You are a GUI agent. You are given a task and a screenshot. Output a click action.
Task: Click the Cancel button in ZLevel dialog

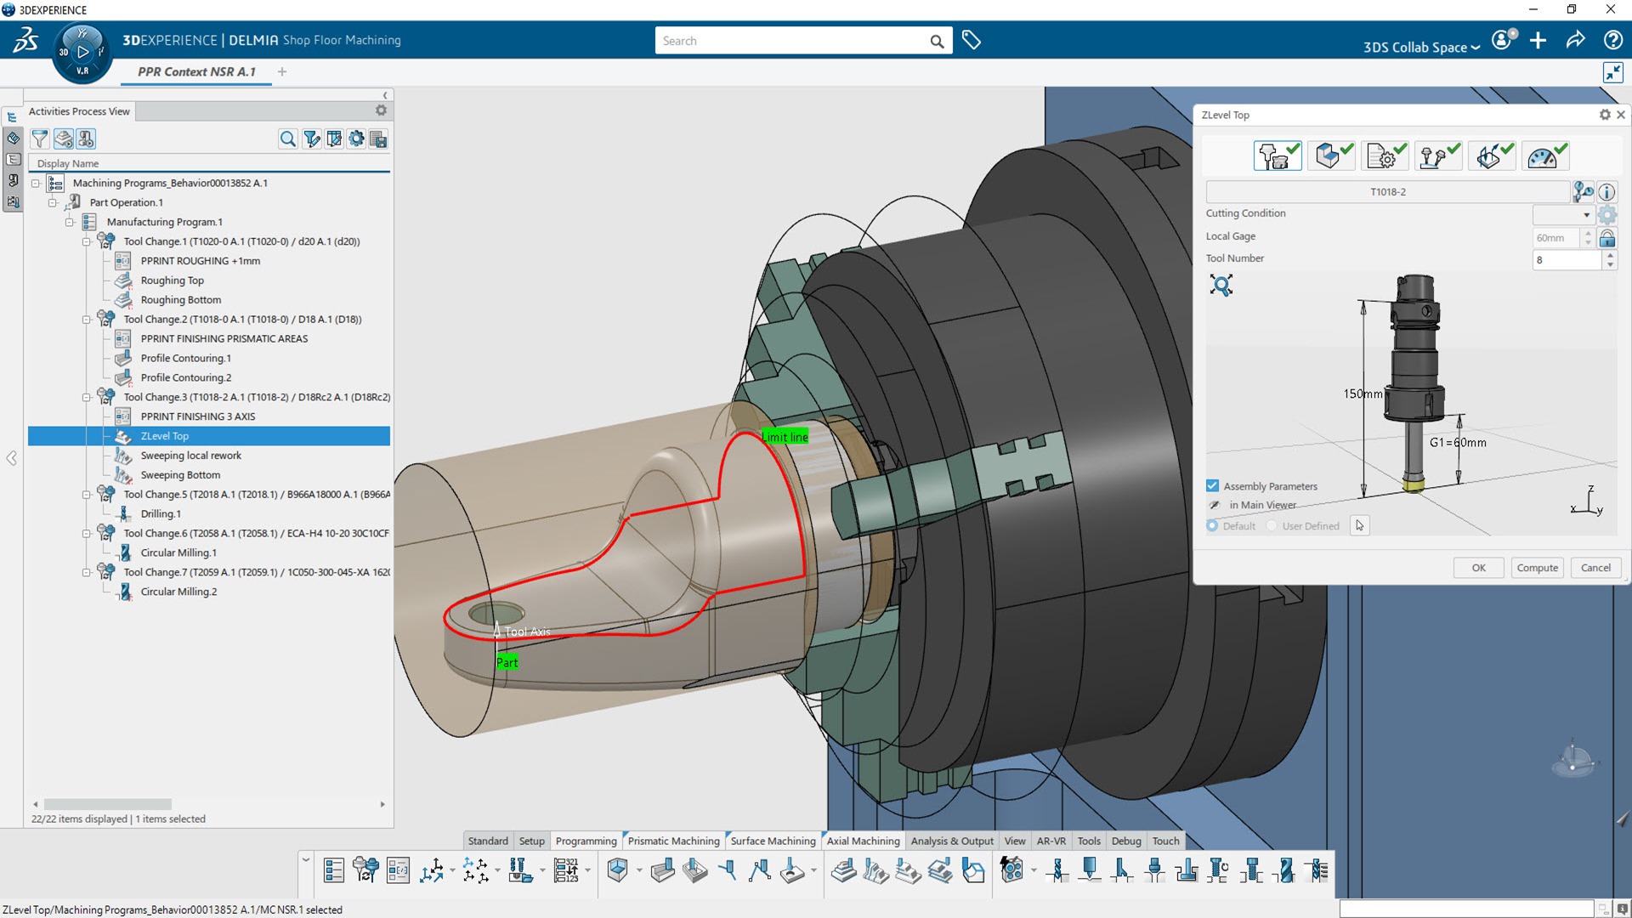pyautogui.click(x=1595, y=568)
